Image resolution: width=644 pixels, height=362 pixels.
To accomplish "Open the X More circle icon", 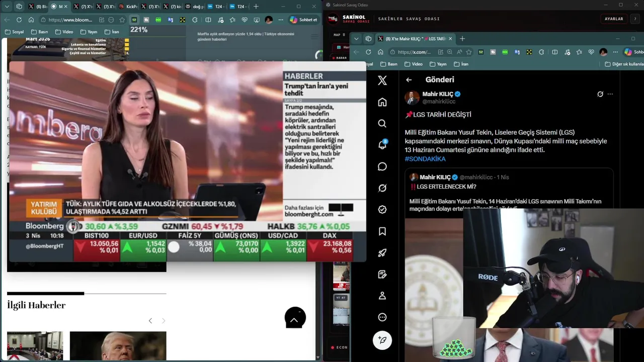I will 382,317.
